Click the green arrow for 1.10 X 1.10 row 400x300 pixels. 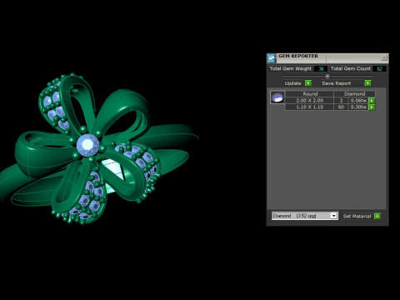click(x=372, y=107)
